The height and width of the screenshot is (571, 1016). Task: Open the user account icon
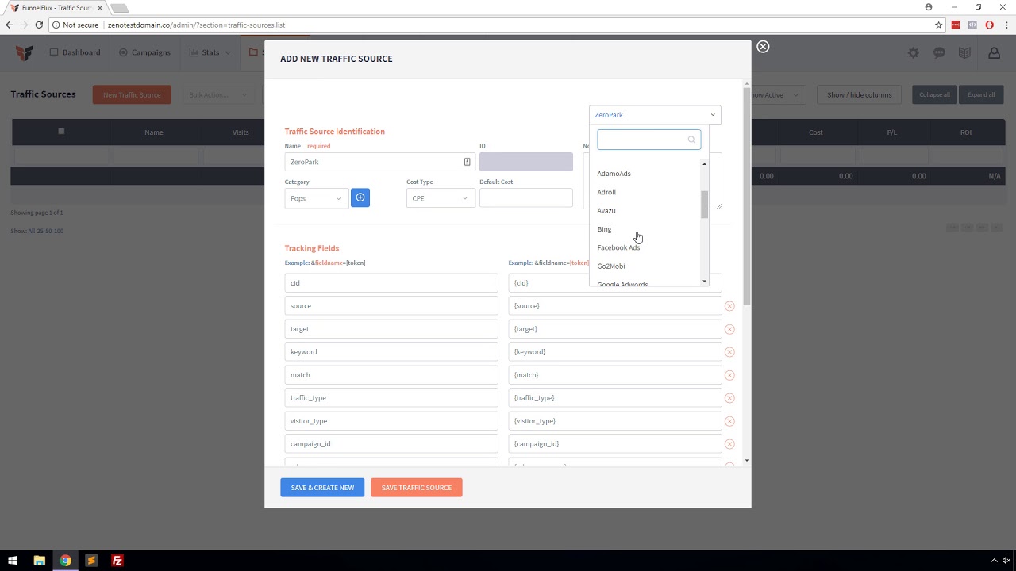click(x=994, y=52)
